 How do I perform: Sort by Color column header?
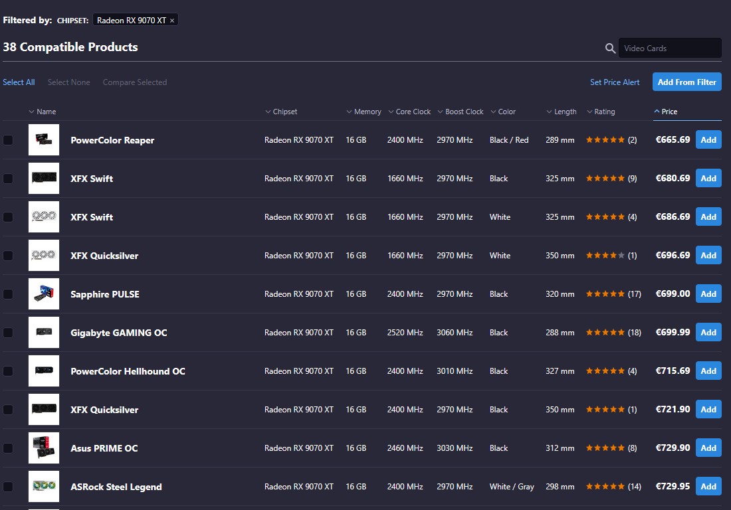pyautogui.click(x=503, y=112)
